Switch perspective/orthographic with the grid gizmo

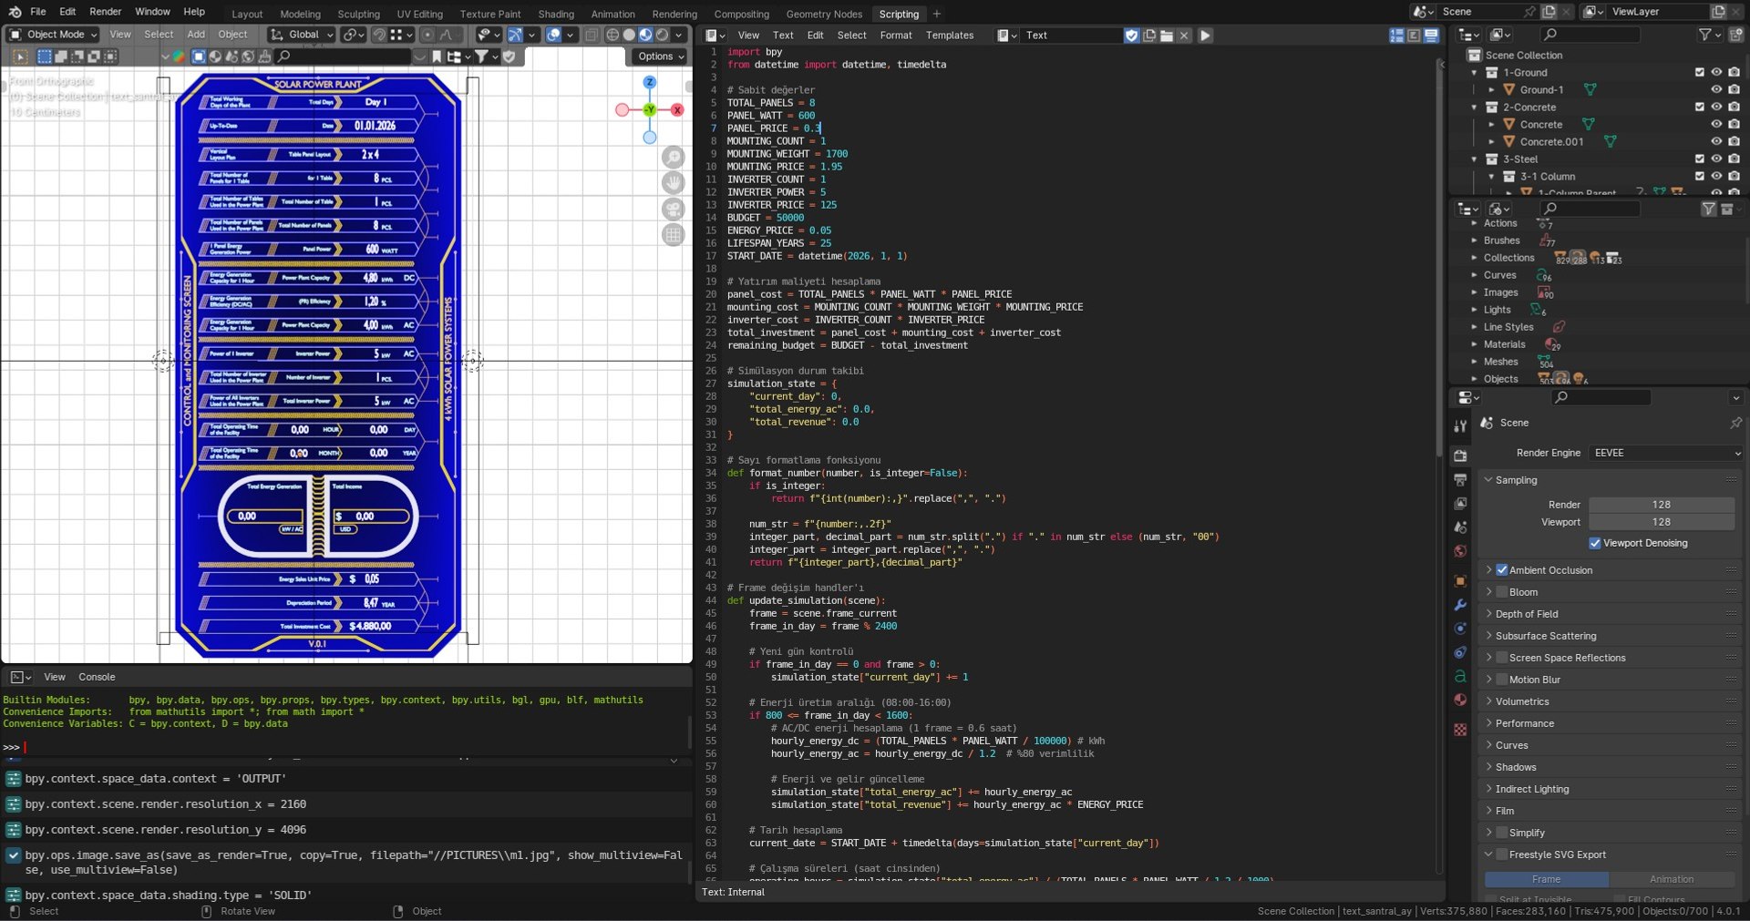click(x=674, y=235)
